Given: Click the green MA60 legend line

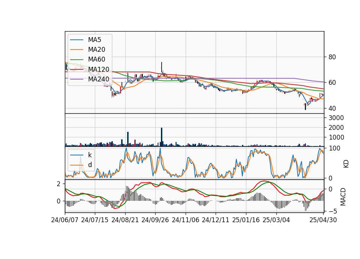Looking at the screenshot, I should (x=76, y=60).
